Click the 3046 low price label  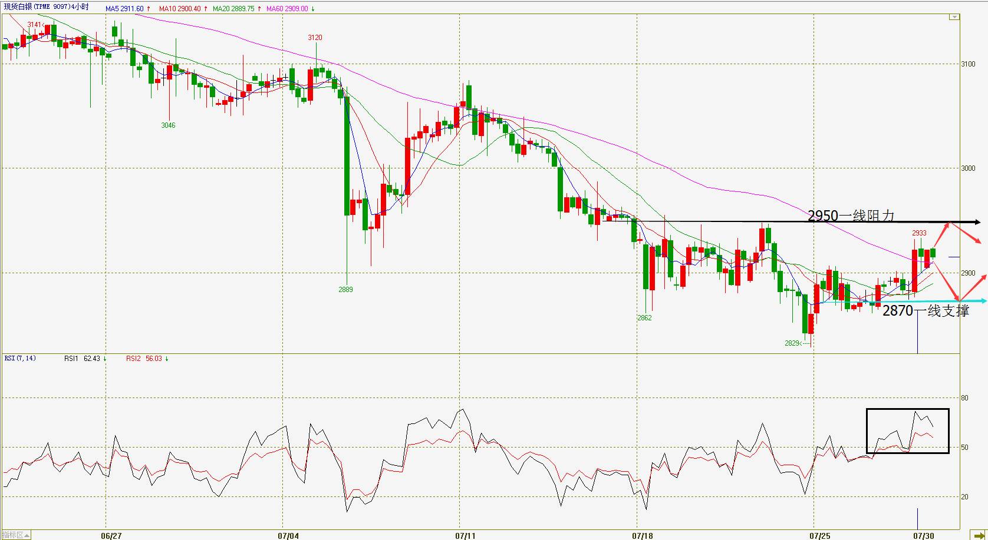pos(169,125)
